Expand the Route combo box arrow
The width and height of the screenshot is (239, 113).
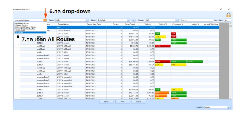click(x=87, y=20)
